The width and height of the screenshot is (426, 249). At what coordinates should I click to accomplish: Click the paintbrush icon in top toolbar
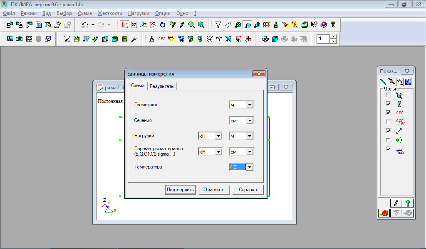click(x=275, y=25)
